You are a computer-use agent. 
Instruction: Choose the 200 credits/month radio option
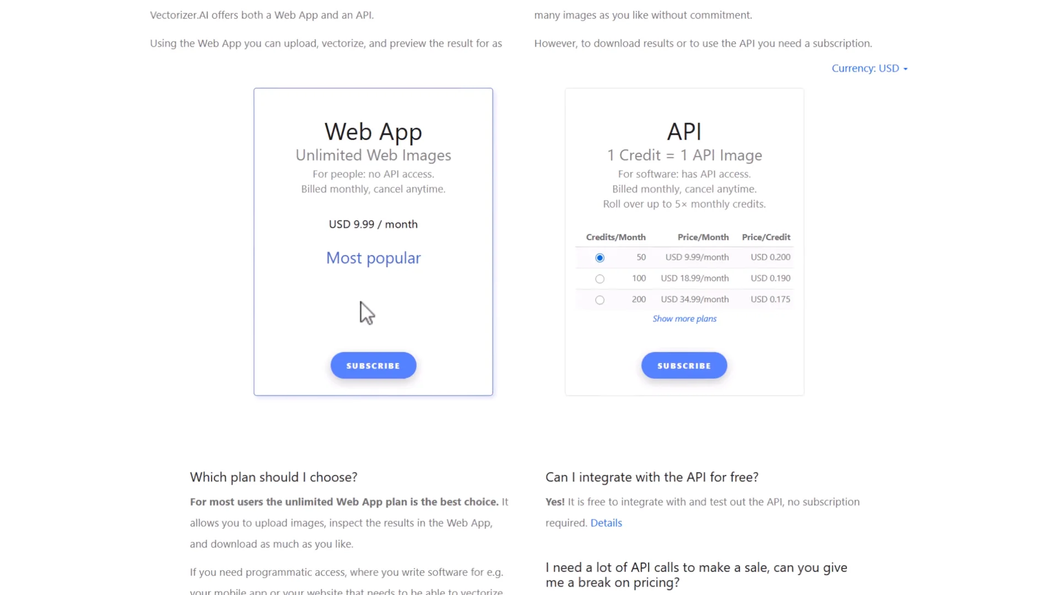pyautogui.click(x=600, y=300)
